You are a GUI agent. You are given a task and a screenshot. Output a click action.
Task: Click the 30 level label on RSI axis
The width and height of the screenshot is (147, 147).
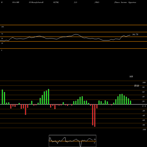2,43
